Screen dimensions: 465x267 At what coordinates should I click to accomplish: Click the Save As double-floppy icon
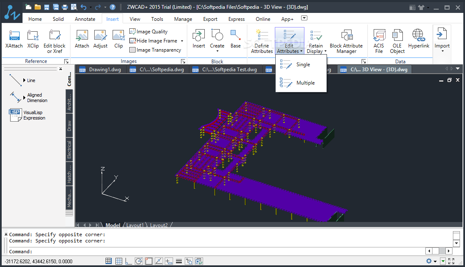56,7
